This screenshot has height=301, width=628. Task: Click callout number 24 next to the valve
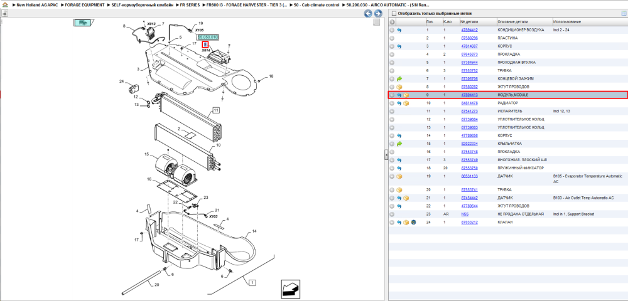[122, 82]
